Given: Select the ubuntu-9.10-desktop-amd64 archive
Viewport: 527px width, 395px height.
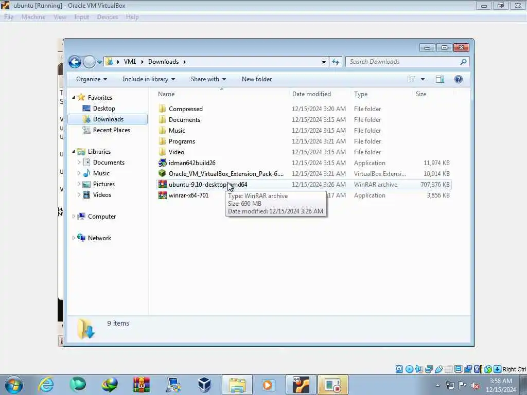Looking at the screenshot, I should click(304, 185).
